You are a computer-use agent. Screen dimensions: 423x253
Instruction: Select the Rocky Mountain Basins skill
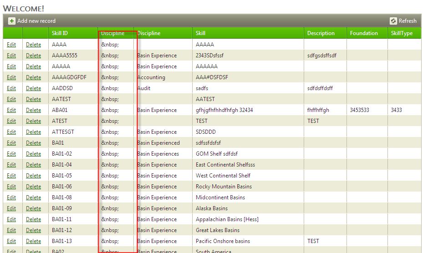224,187
